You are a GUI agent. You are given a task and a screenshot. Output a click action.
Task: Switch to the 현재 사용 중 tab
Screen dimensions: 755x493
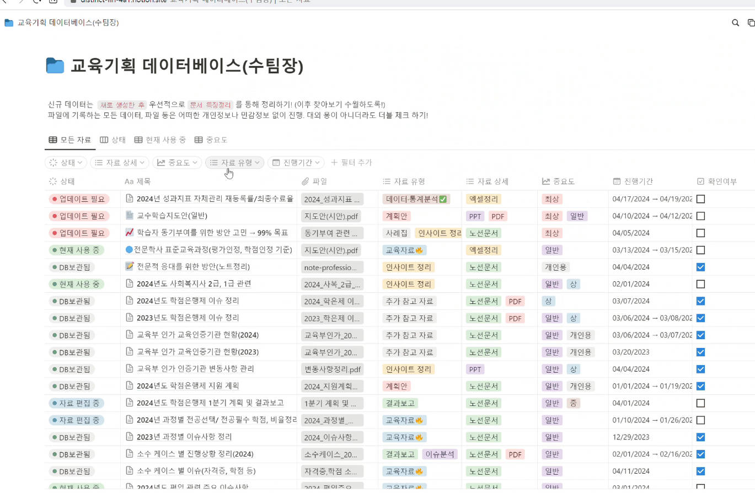tap(160, 140)
